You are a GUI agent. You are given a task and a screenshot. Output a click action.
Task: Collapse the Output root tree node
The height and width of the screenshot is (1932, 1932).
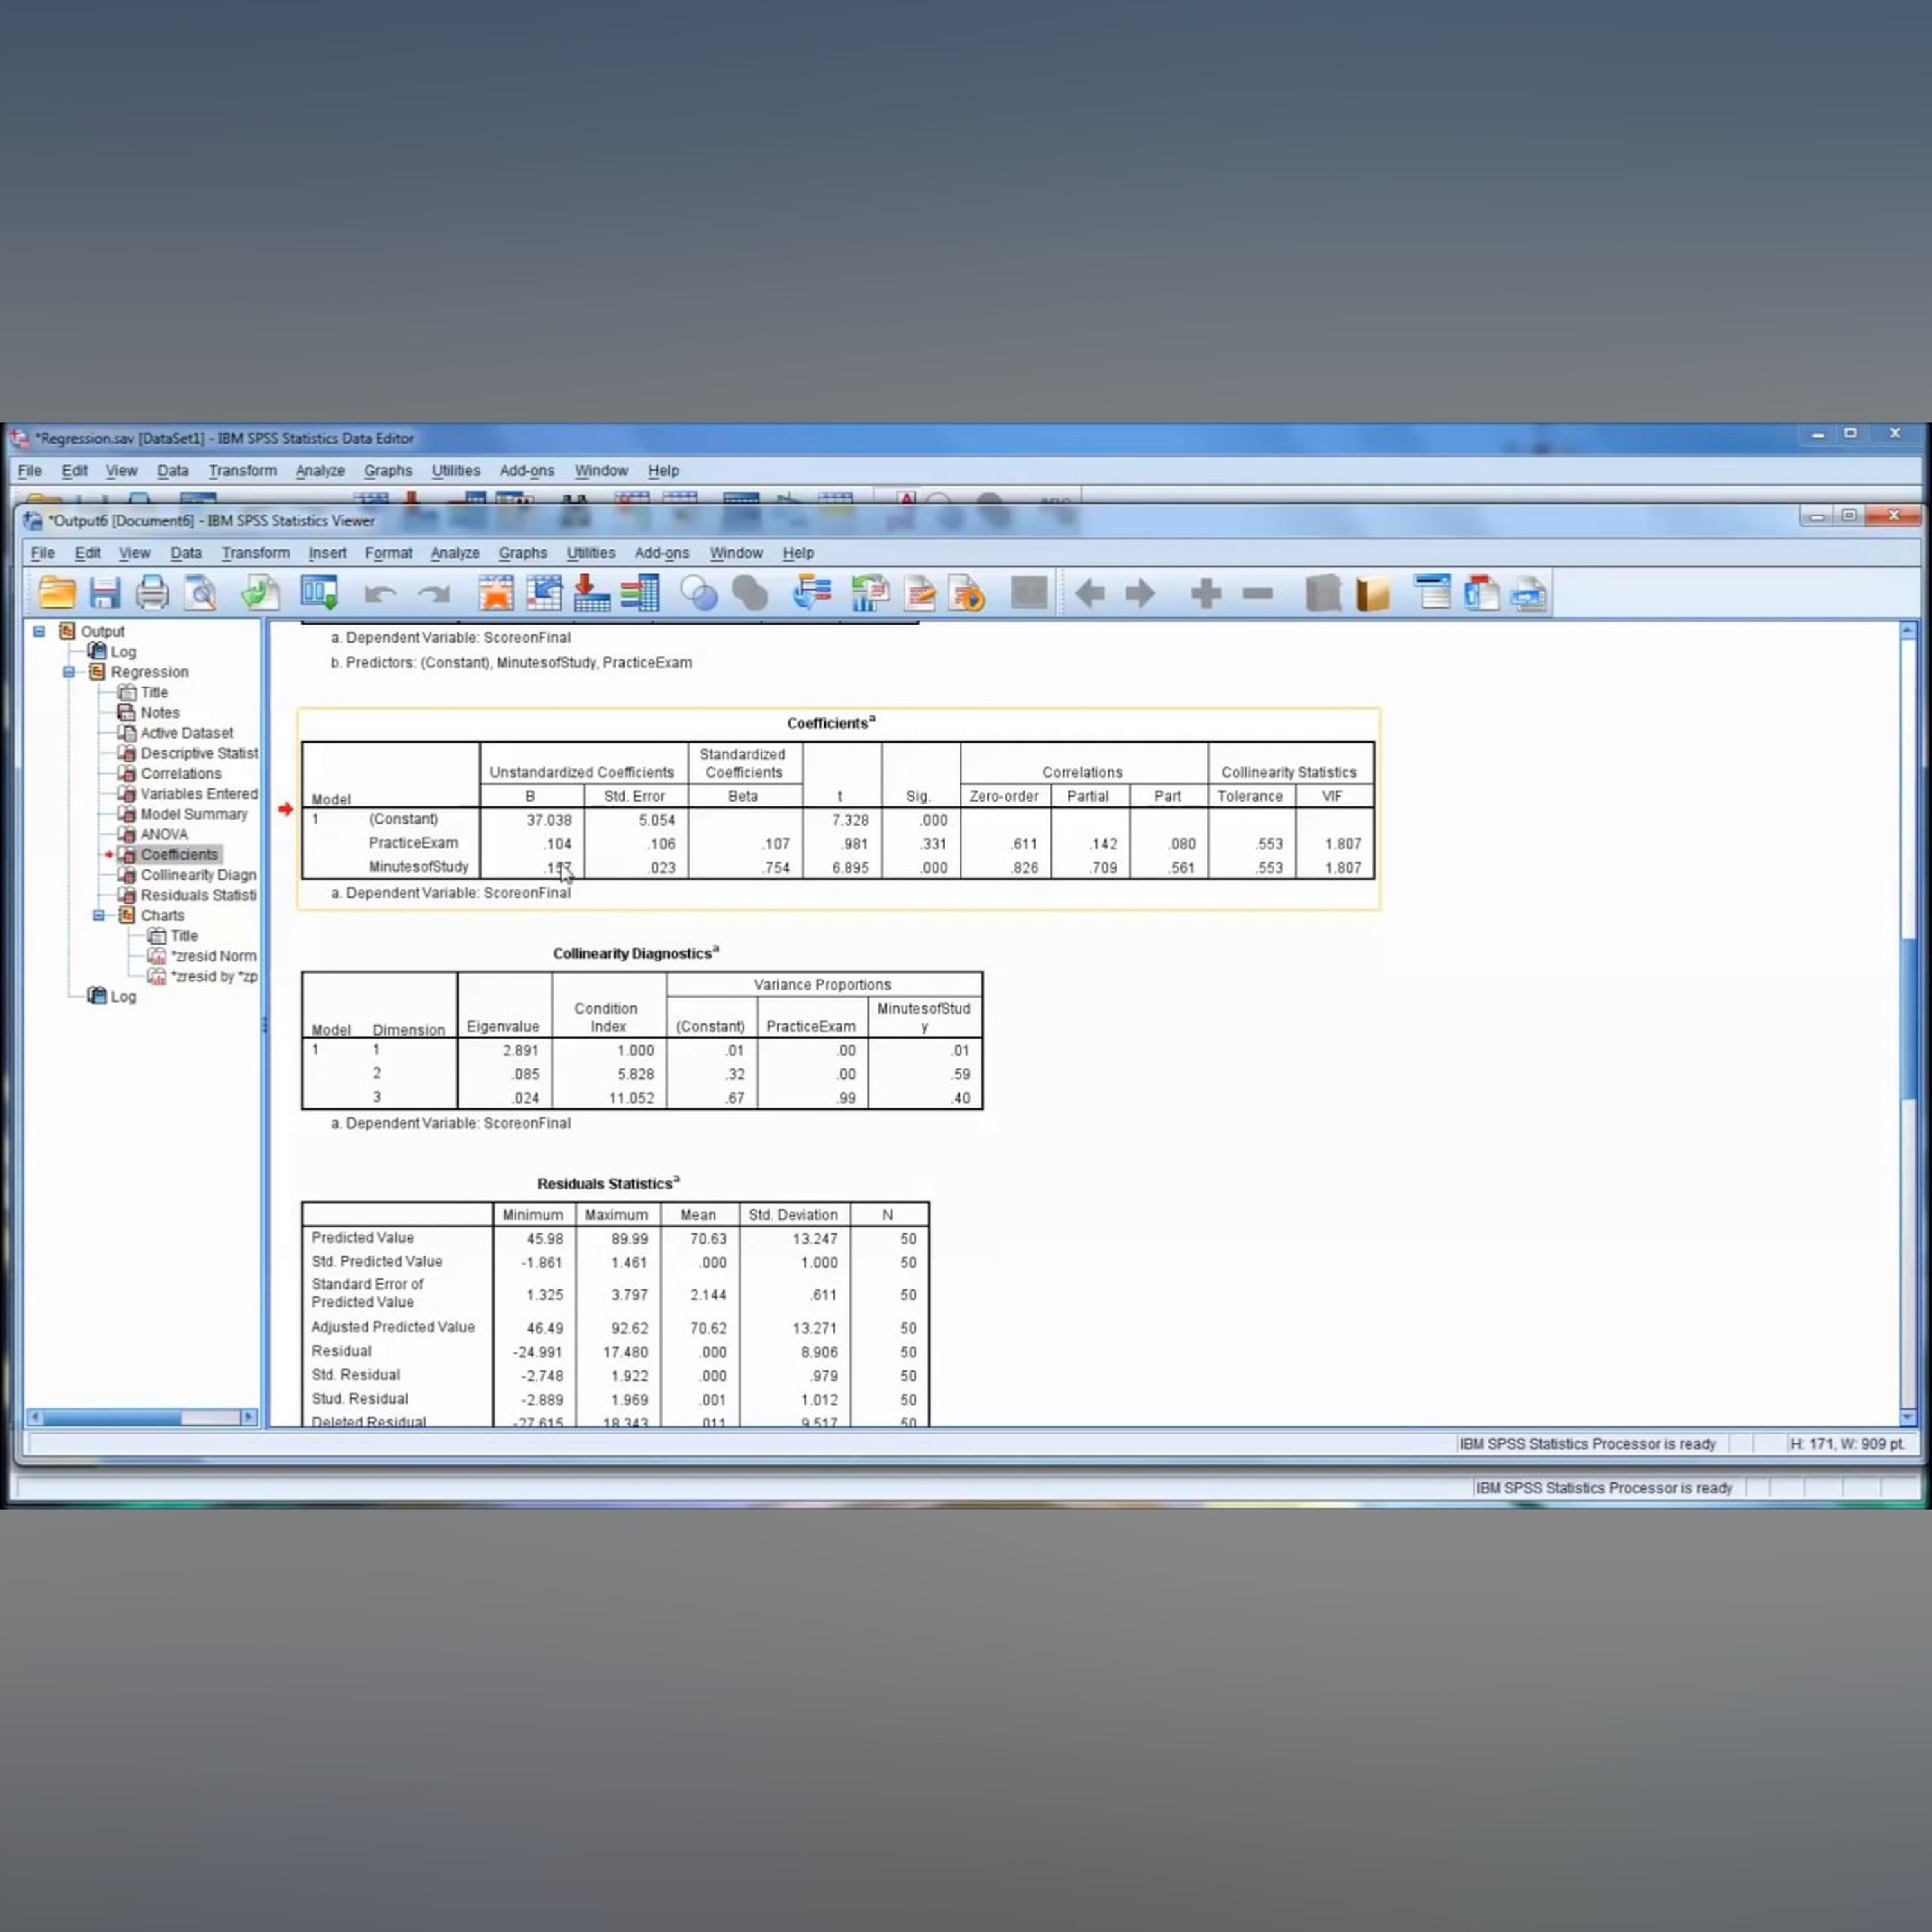(x=39, y=632)
